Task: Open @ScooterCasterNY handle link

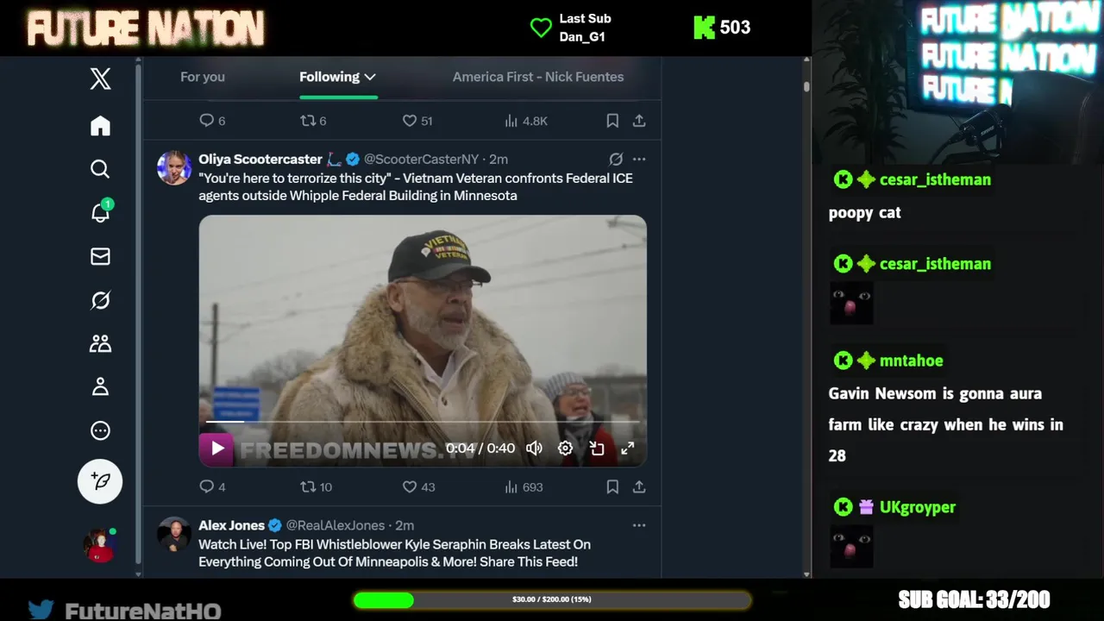Action: pos(421,160)
